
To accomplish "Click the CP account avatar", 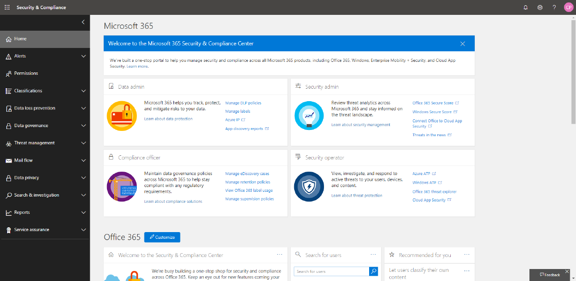I will coord(568,7).
